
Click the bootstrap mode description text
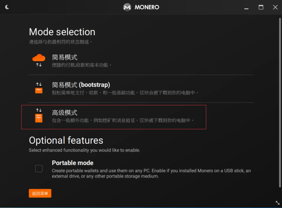[125, 93]
